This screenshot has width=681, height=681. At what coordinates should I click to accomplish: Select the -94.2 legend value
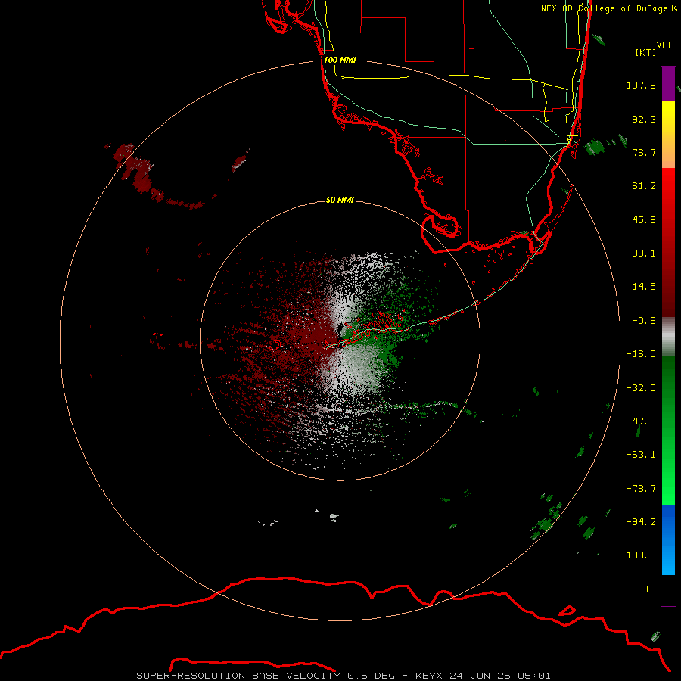[x=641, y=522]
